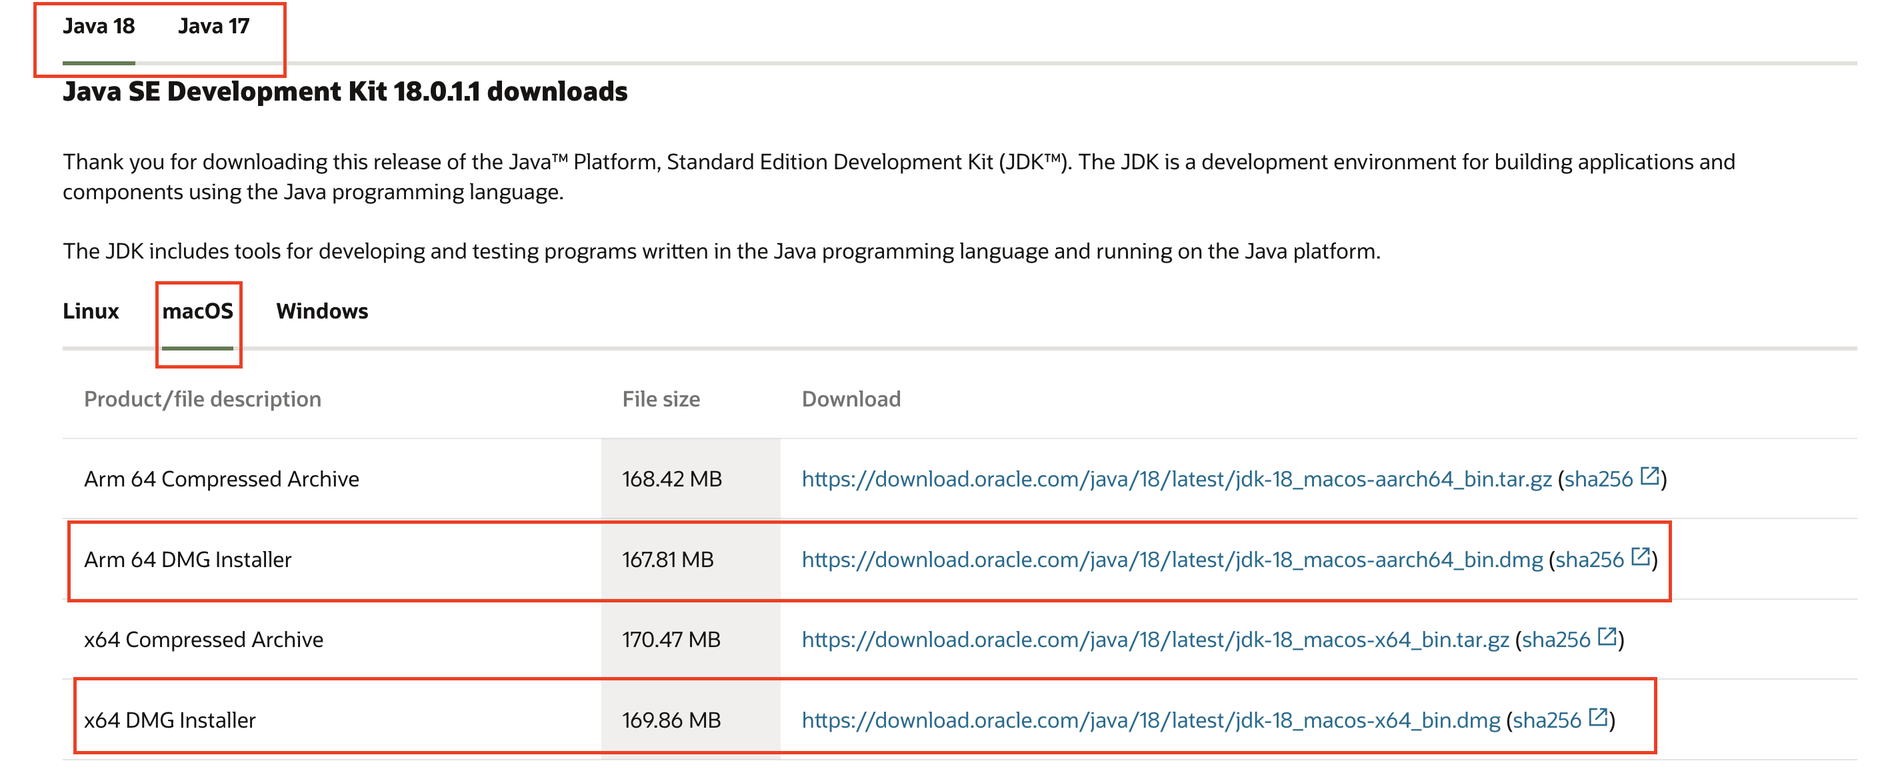This screenshot has width=1888, height=777.
Task: Click the Arm 64 DMG Installer description
Action: 187,560
